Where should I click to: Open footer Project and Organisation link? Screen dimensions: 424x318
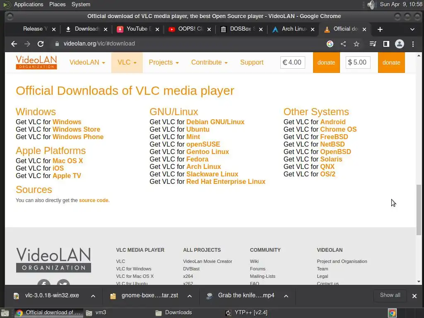pyautogui.click(x=342, y=262)
